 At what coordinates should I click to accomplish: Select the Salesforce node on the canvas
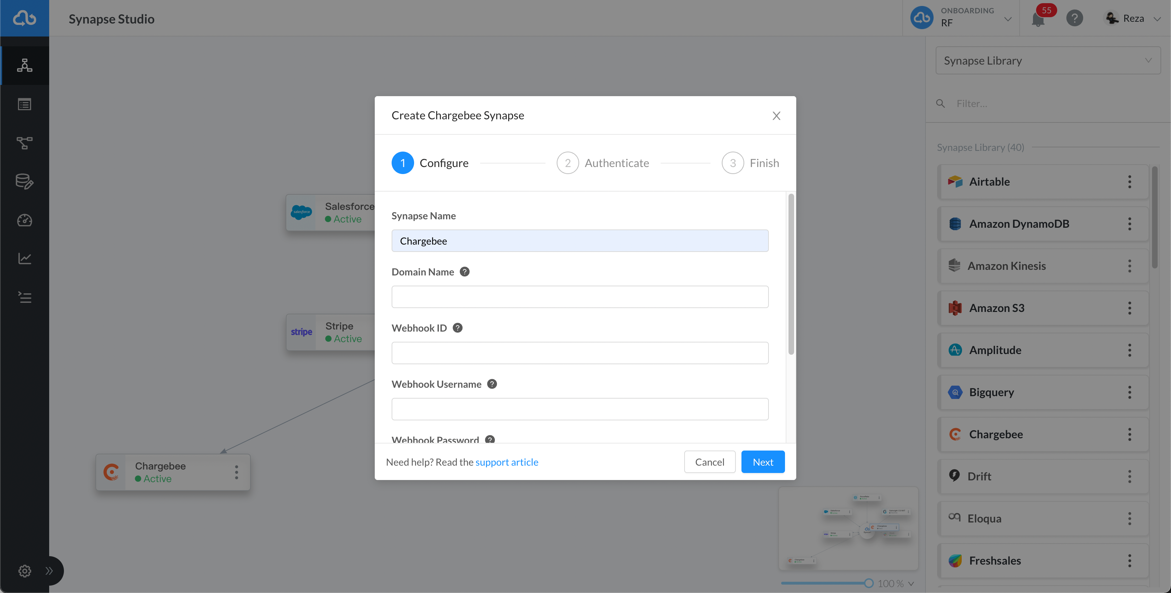(331, 213)
